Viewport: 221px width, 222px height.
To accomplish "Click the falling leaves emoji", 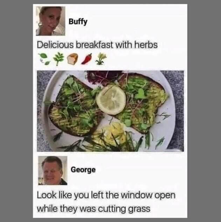I will tap(44, 59).
